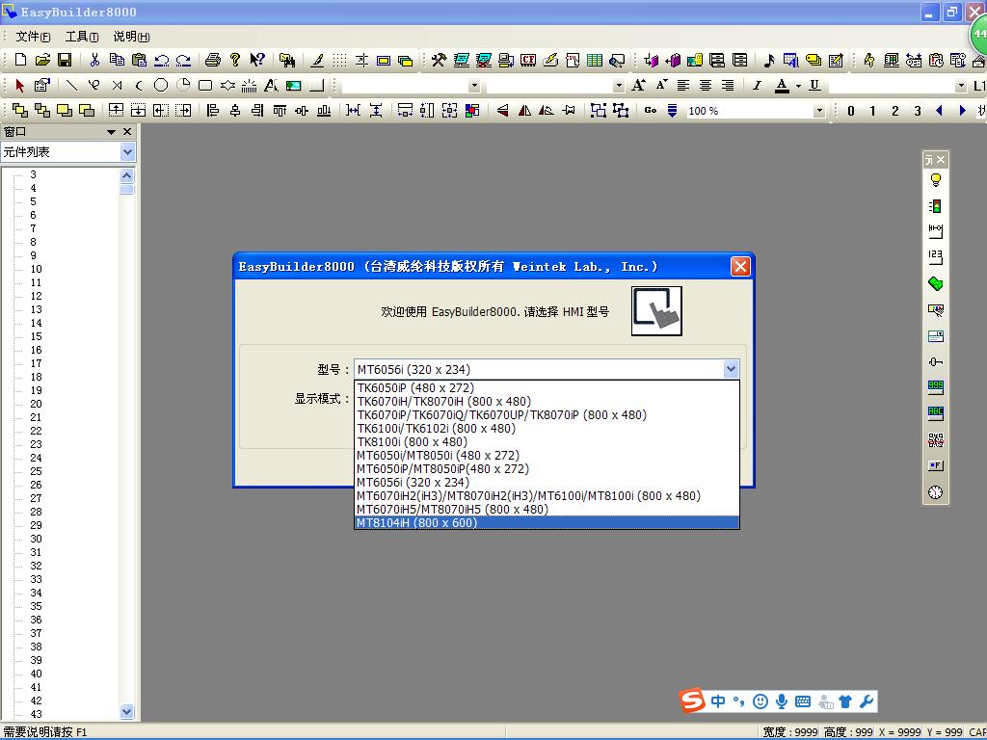Toggle underline text formatting
Screen dimensions: 987x740
tap(814, 86)
